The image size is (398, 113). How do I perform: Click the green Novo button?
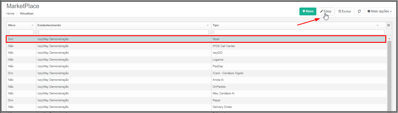[308, 11]
